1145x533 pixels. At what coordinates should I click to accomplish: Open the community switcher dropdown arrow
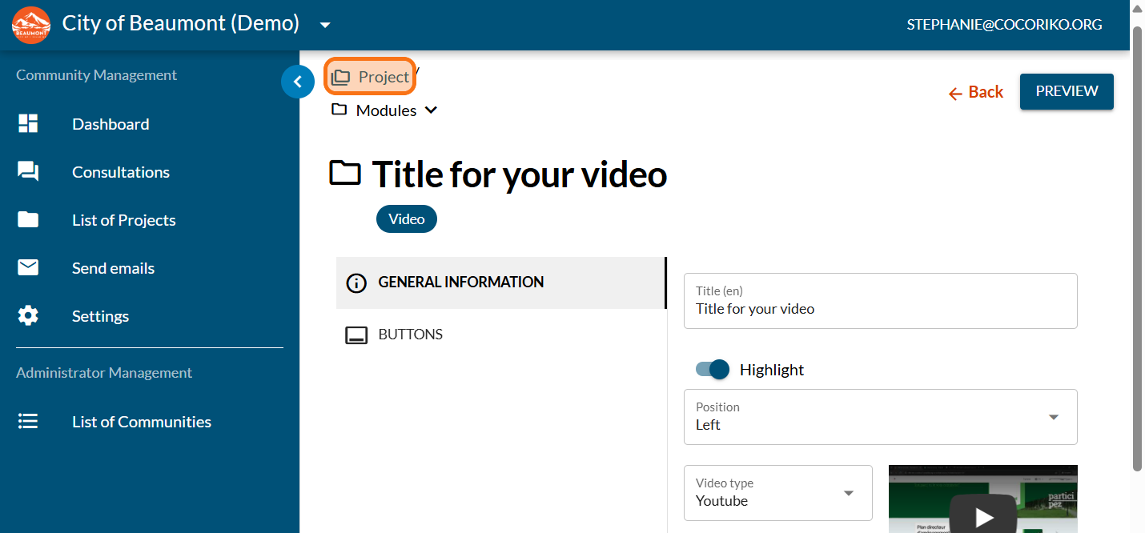click(x=325, y=25)
